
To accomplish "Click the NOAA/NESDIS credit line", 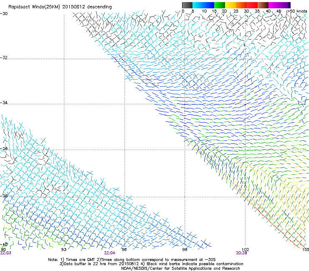I will click(180, 268).
